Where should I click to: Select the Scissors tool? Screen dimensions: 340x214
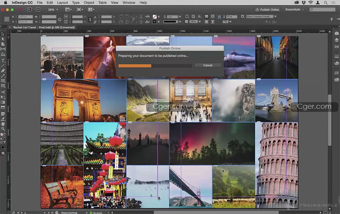[3, 92]
